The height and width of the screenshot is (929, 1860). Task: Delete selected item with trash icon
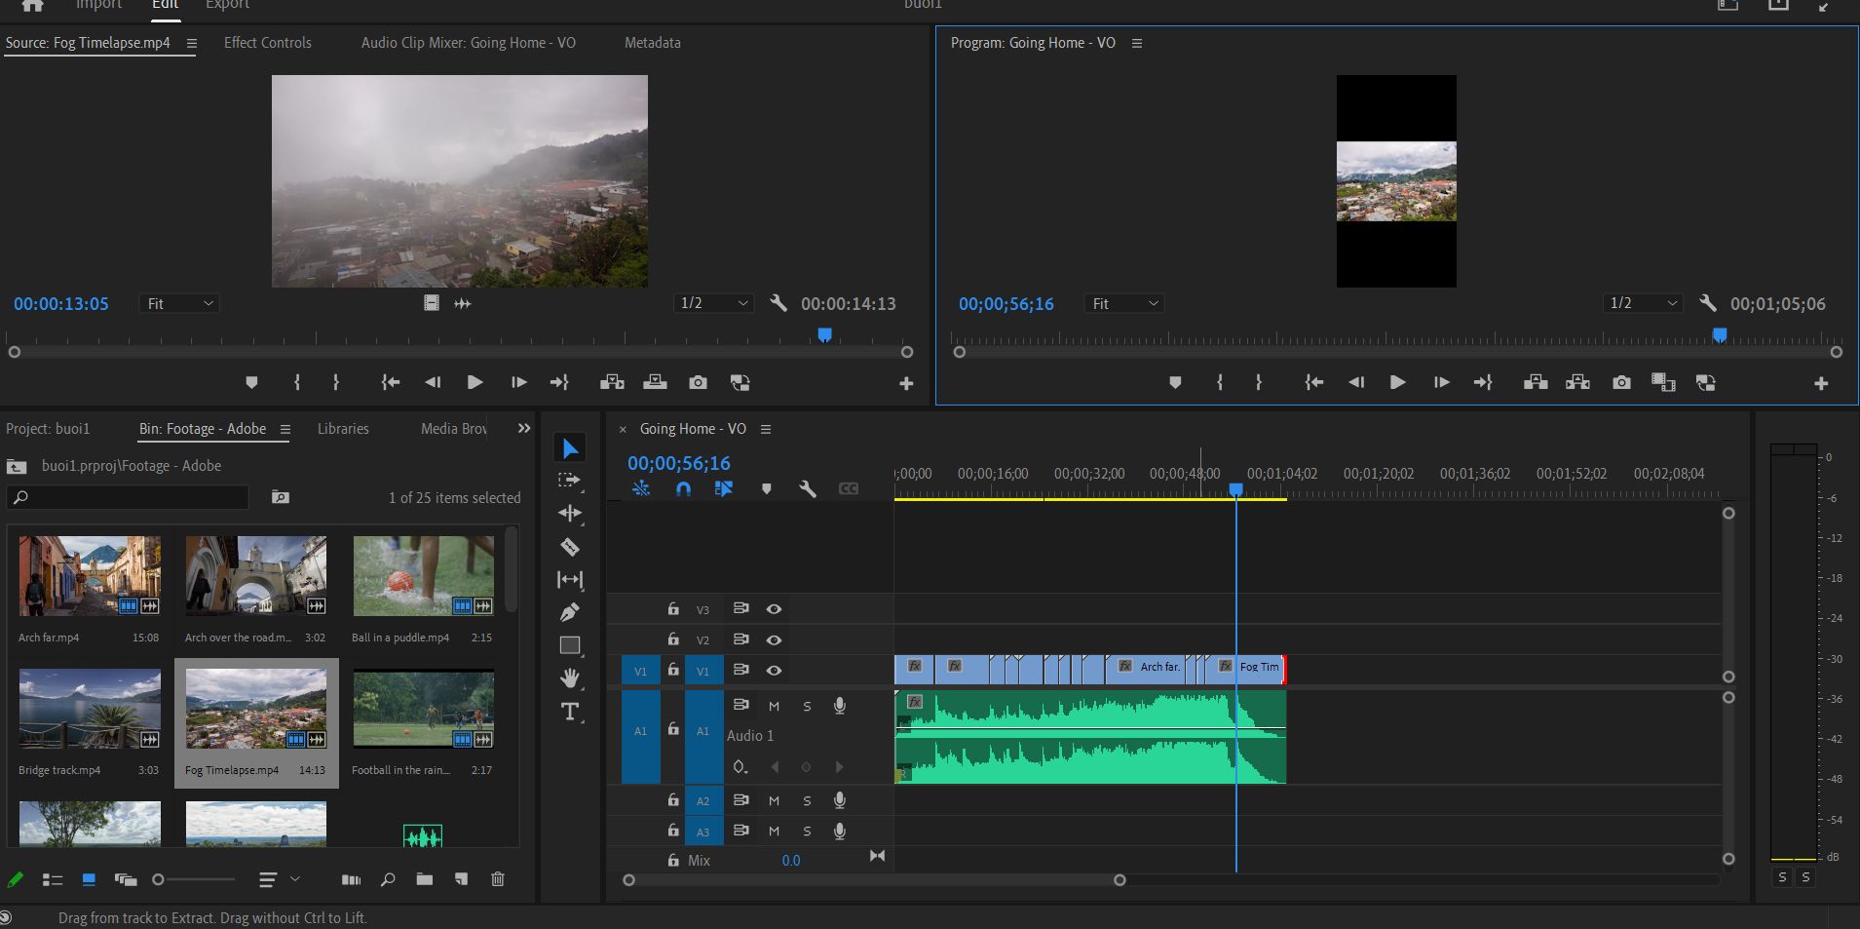(x=498, y=879)
